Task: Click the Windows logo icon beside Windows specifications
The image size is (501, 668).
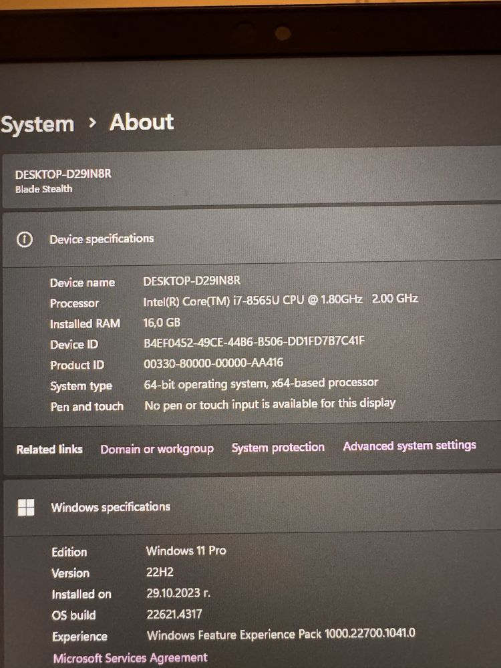Action: tap(26, 508)
